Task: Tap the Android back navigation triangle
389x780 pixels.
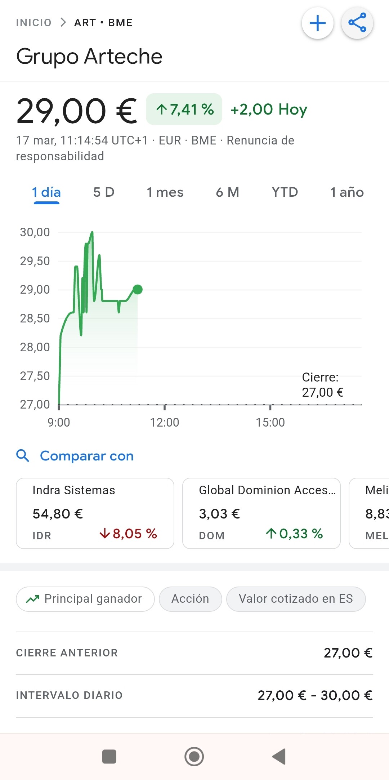Action: coord(279,756)
